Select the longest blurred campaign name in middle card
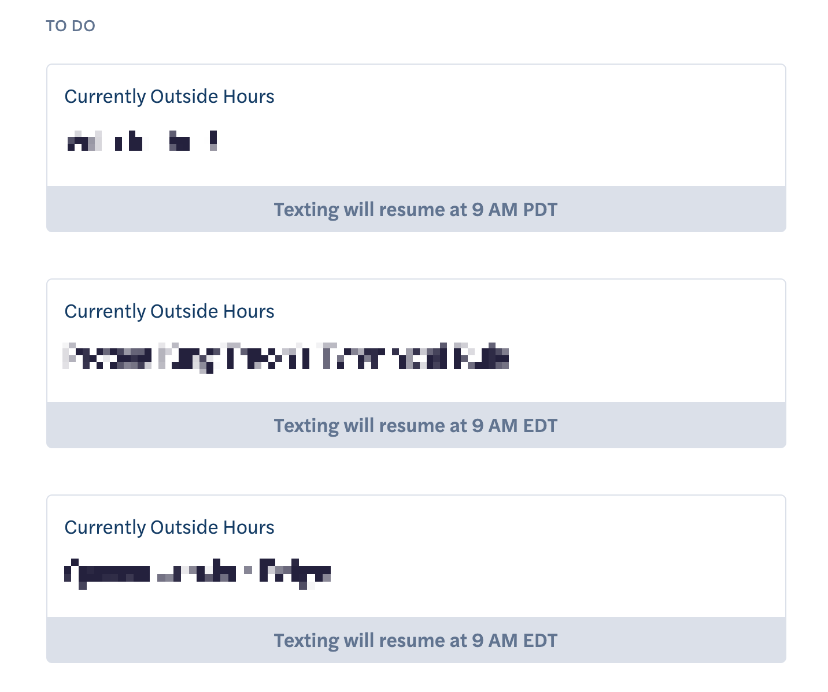This screenshot has width=828, height=692. coord(286,357)
